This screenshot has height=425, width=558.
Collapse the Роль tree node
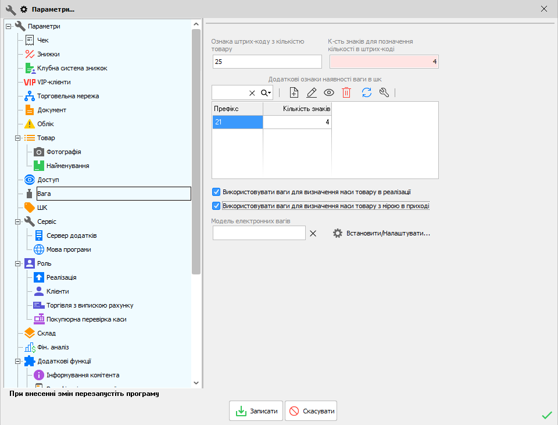(17, 263)
